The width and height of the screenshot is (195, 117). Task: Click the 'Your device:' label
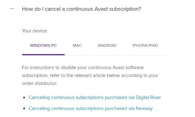pos(35,31)
